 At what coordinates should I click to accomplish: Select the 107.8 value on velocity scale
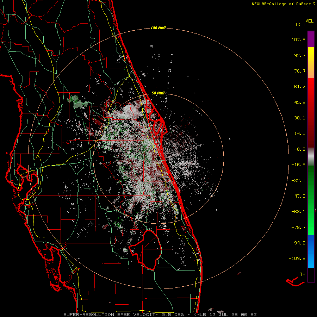[298, 39]
